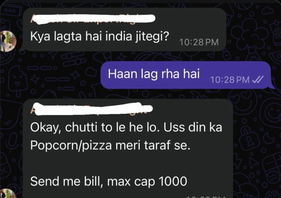This screenshot has width=281, height=198.
Task: Click the "Popcorn/pizza meri taraf se." line
Action: click(110, 145)
